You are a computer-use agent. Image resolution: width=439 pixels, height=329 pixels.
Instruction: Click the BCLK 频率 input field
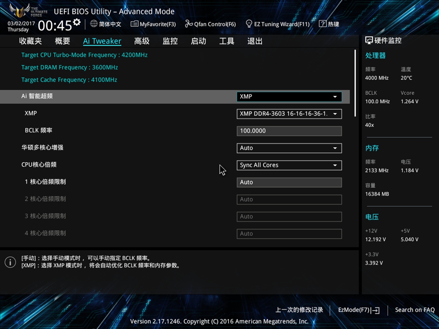point(289,131)
